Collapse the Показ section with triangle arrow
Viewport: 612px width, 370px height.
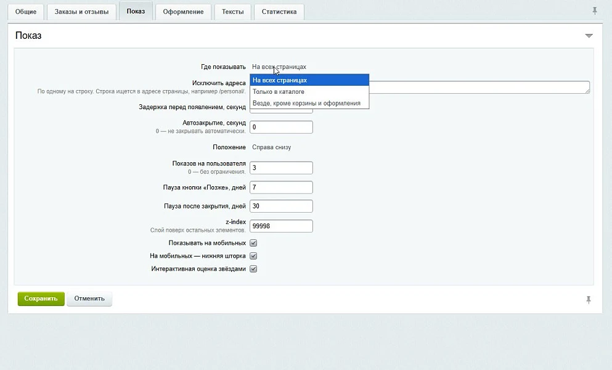[x=589, y=36]
